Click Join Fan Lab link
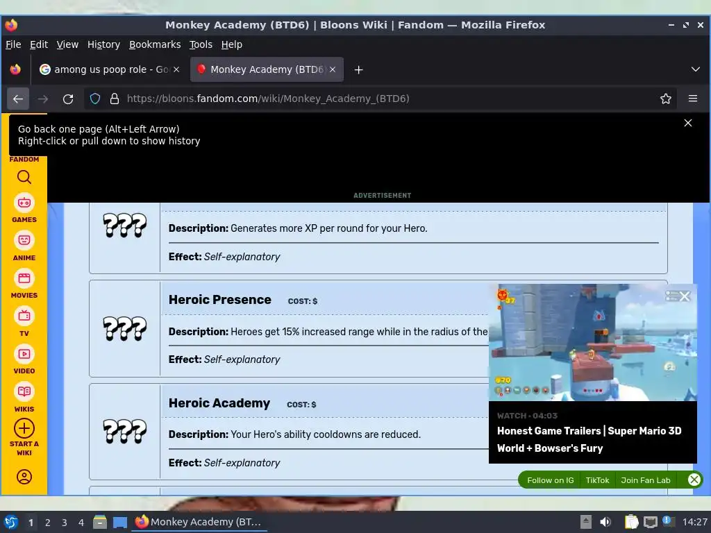The image size is (711, 533). tap(645, 480)
